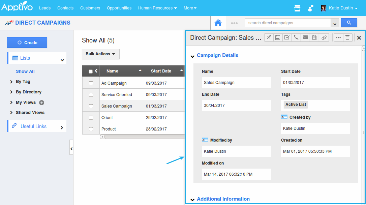Open the paperclip attachments icon
This screenshot has height=205, width=366.
coord(324,37)
